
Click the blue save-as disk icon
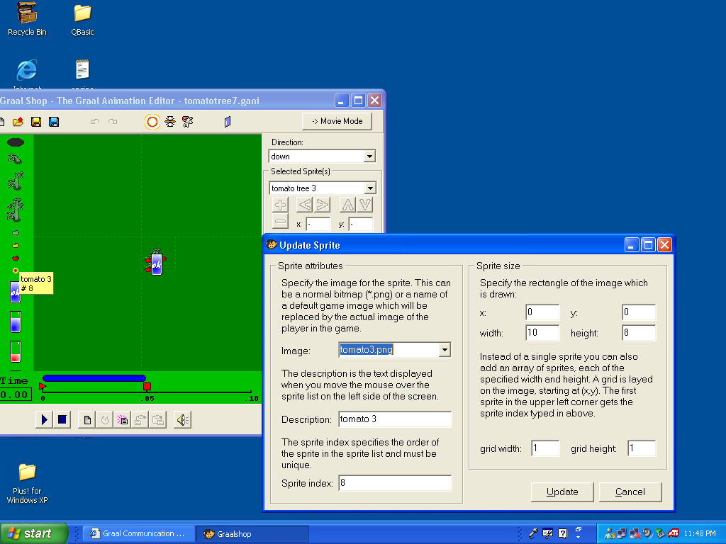coord(53,122)
